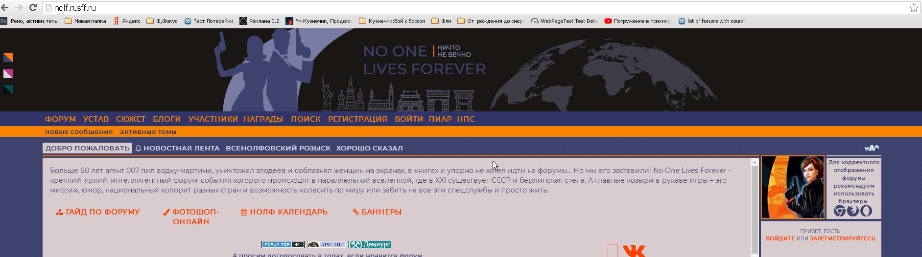Open the СЮЖЕТ menu item
Screen dimensions: 922x257
click(x=131, y=119)
